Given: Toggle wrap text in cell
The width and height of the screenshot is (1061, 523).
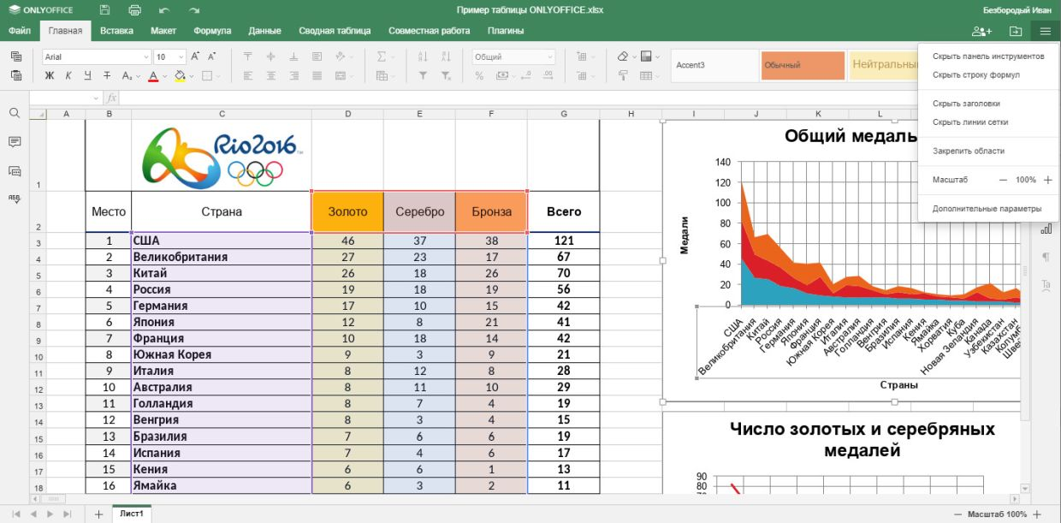Looking at the screenshot, I should click(x=317, y=56).
